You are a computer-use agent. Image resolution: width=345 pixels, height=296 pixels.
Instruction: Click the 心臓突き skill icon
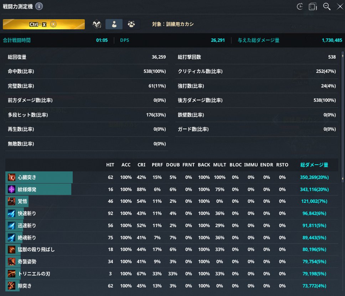(x=11, y=177)
